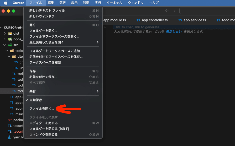Click the dto folder icon
The width and height of the screenshot is (235, 146).
14,57
